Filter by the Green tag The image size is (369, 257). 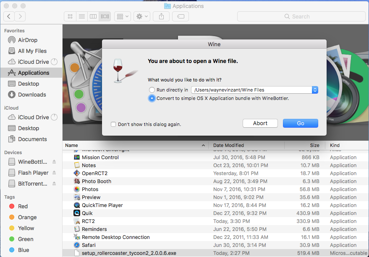(31, 239)
